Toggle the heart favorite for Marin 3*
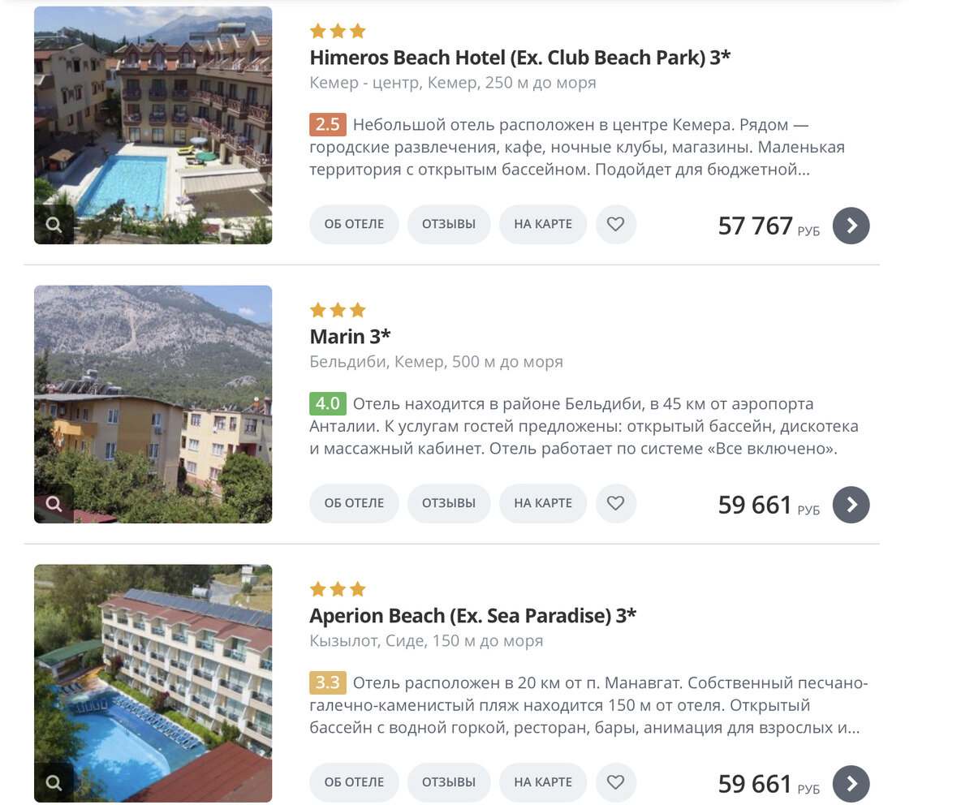Screen dimensions: 974x805 pyautogui.click(x=616, y=503)
